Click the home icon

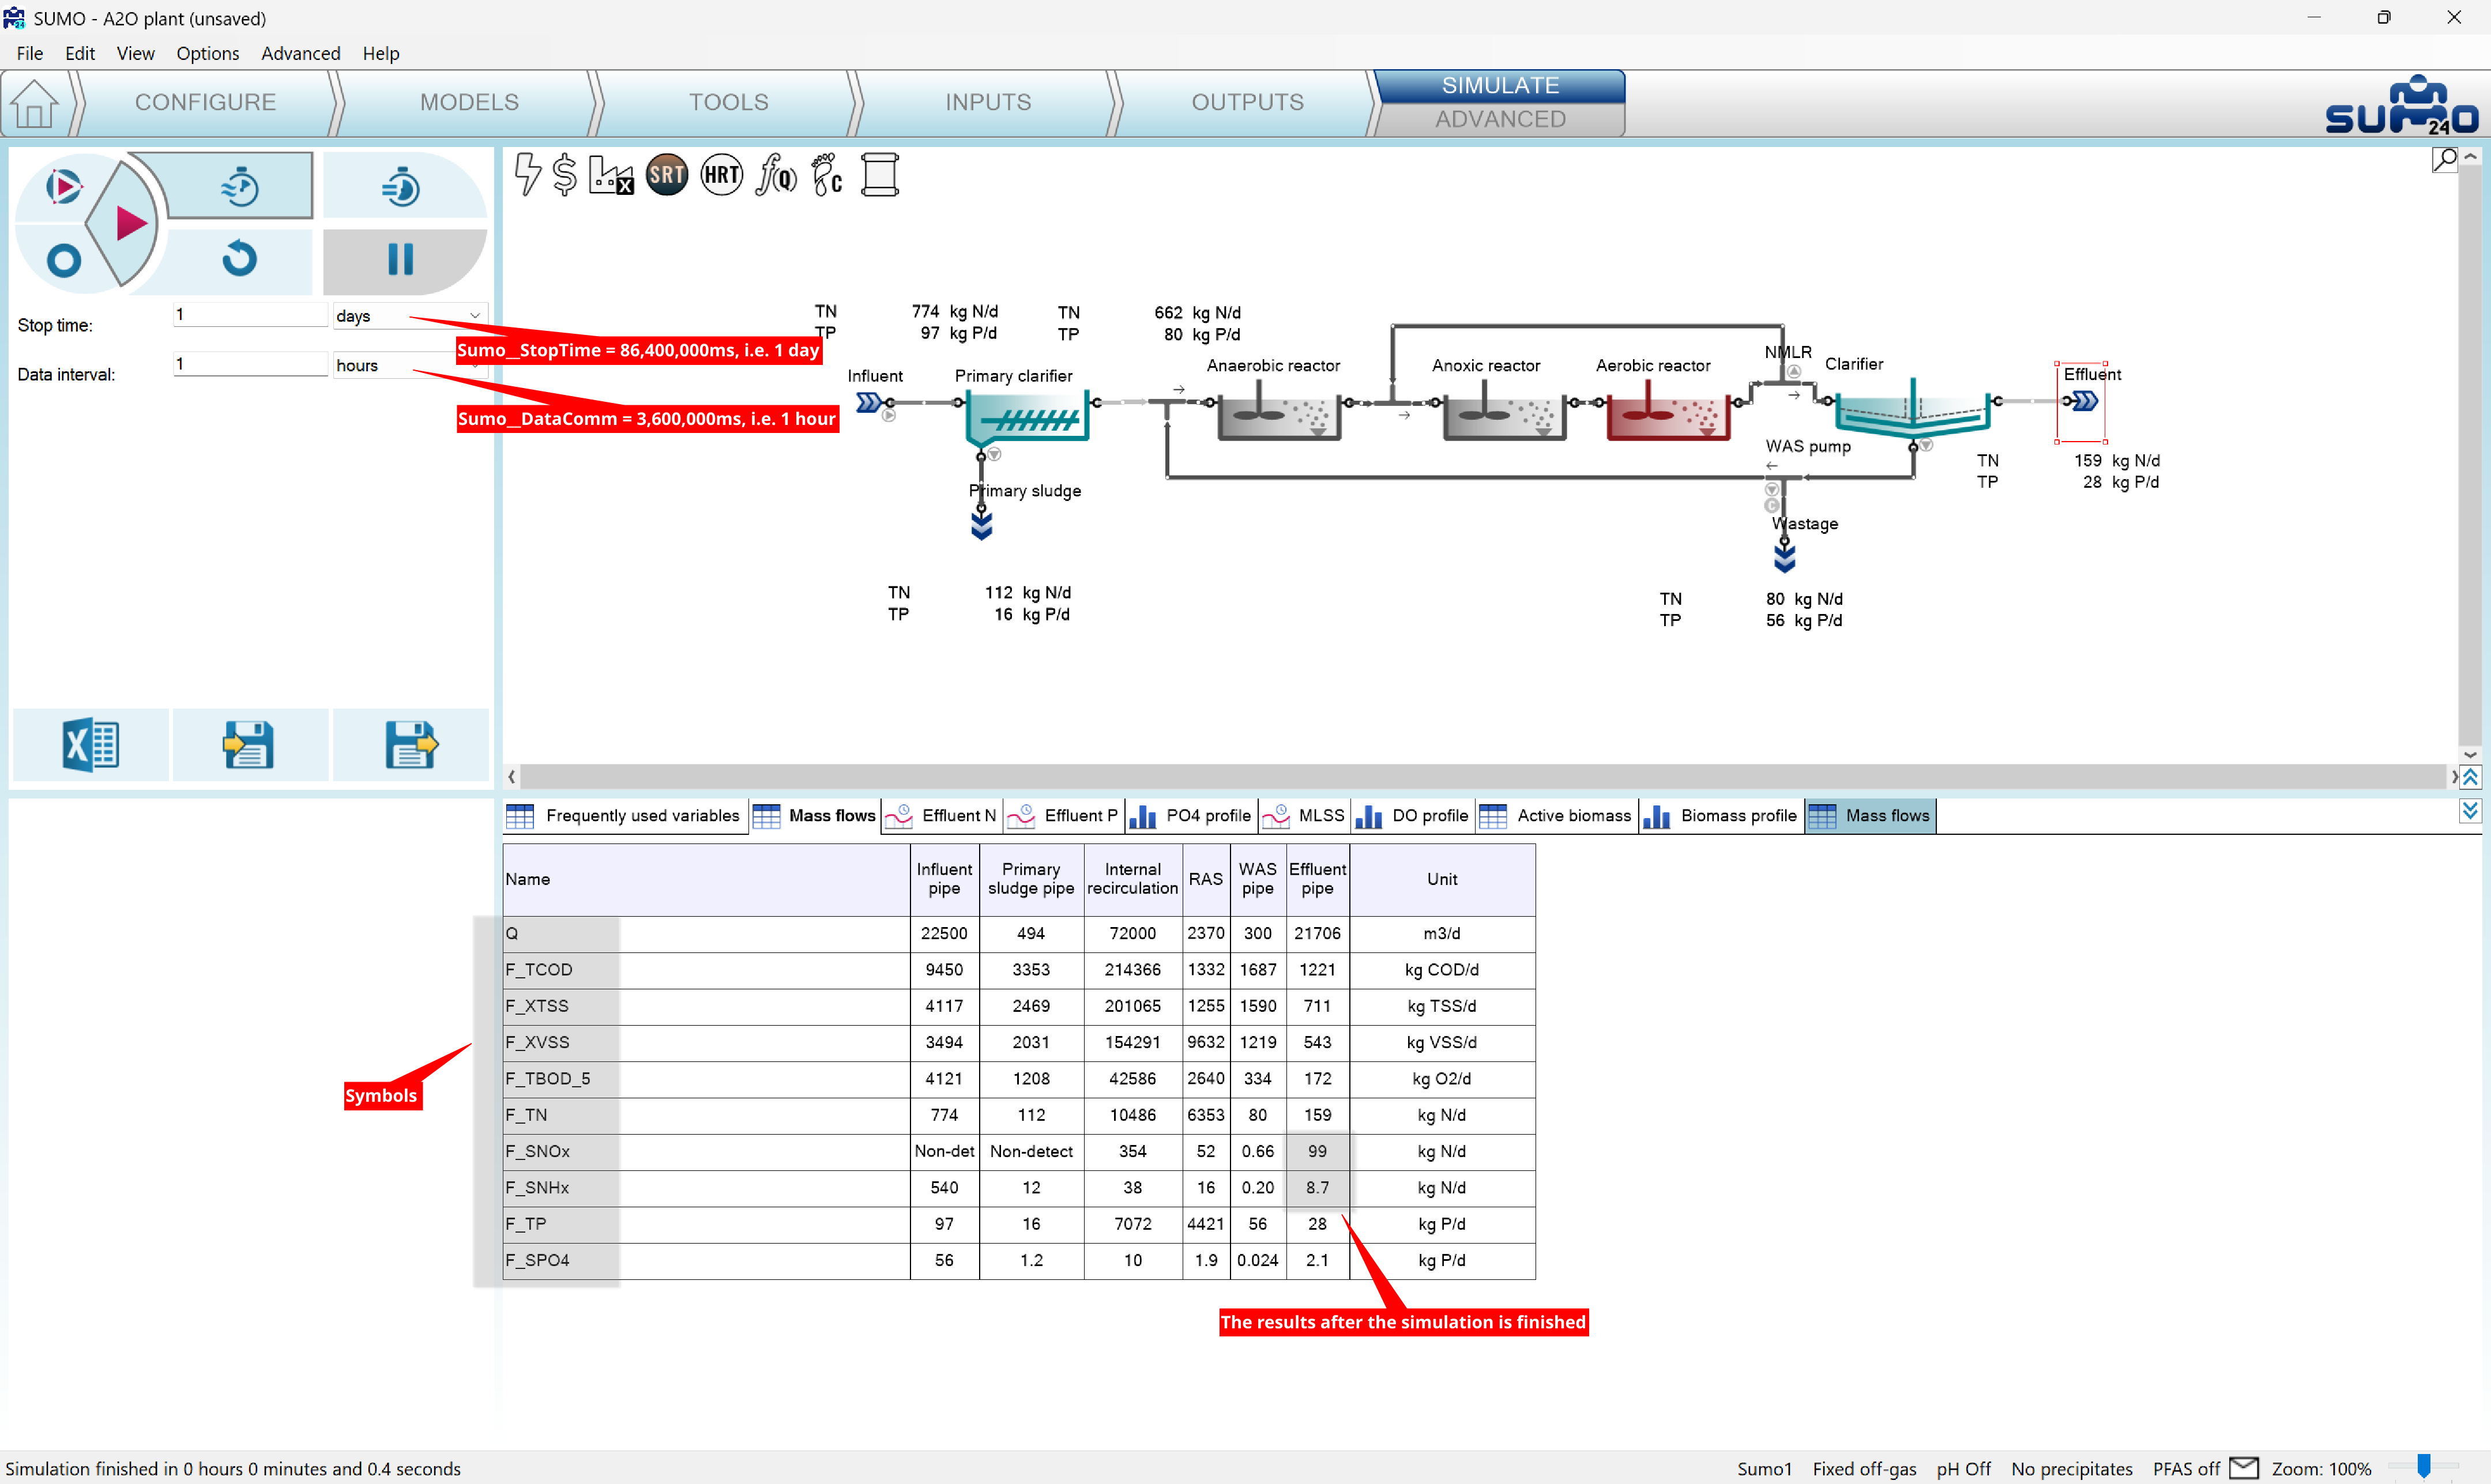point(34,103)
